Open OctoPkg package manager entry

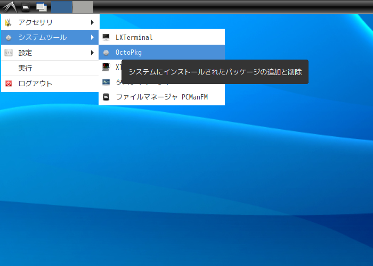click(162, 52)
